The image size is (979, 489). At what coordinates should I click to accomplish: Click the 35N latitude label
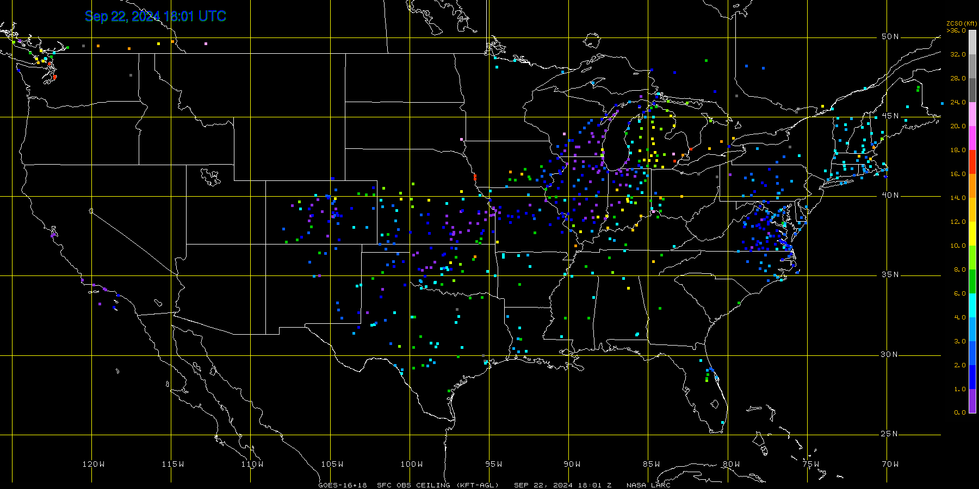point(890,274)
